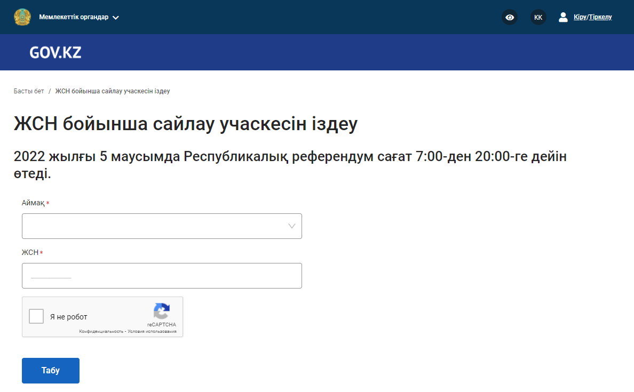Focus the ЖСН input field
The height and width of the screenshot is (392, 634).
point(162,276)
